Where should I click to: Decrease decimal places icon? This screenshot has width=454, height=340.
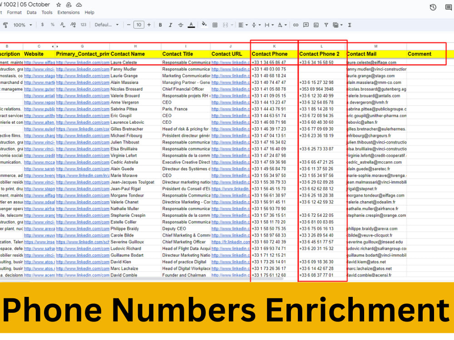(63, 25)
